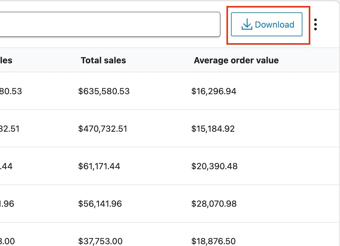This screenshot has height=246, width=340.
Task: Select average order value $16,296.94
Action: (x=214, y=91)
